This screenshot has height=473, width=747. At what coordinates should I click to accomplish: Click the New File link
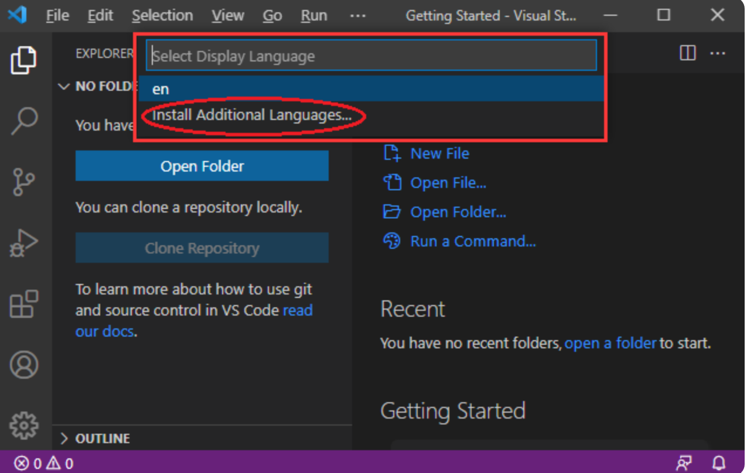click(440, 153)
